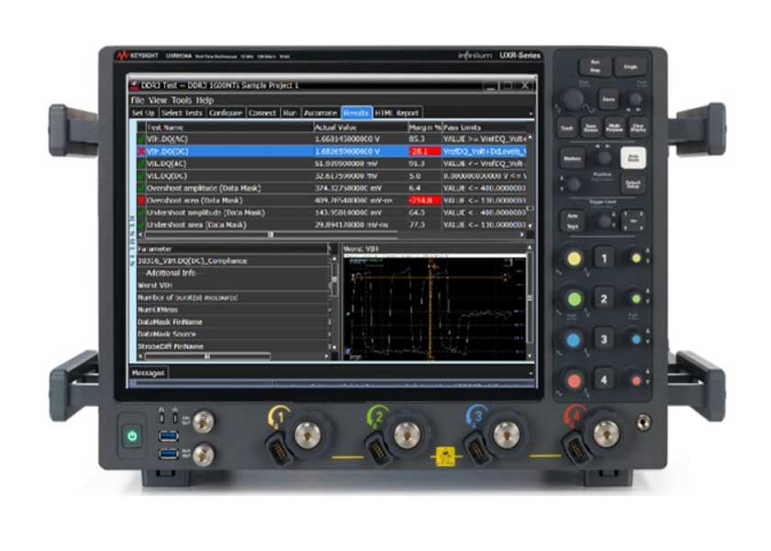Screen dimensions: 771x551
Task: Tap the front-panel Zoom button
Action: [609, 99]
